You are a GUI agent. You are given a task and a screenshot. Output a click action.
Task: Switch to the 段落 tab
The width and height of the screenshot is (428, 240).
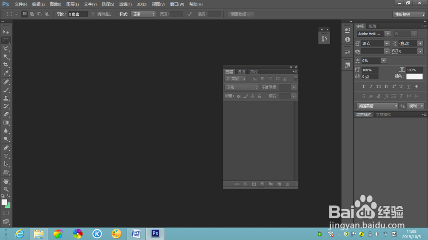[x=372, y=26]
